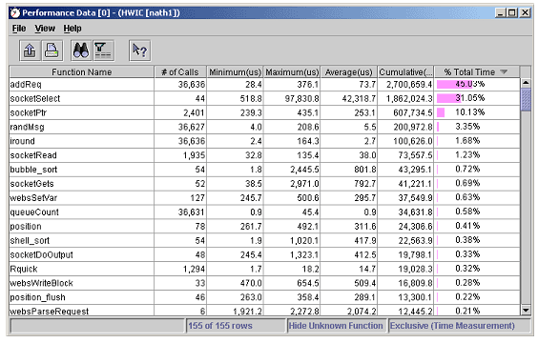Click the export data upload-arrow icon
This screenshot has height=343, width=538.
click(x=30, y=50)
